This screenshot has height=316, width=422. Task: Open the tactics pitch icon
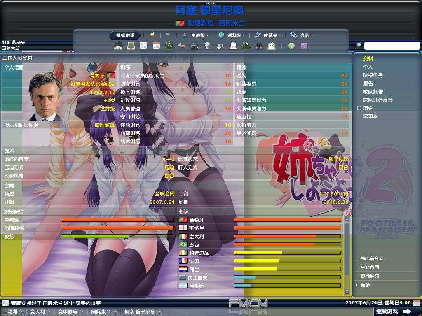[169, 46]
